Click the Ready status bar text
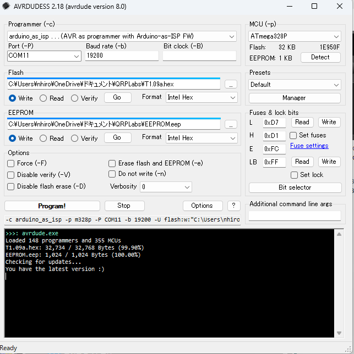 coord(8,348)
